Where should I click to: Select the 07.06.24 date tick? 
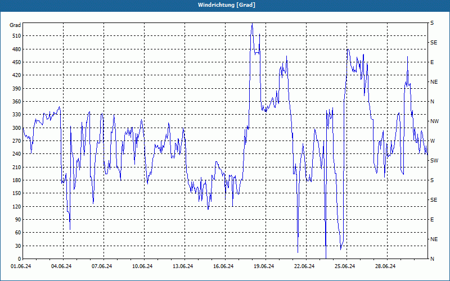click(x=102, y=266)
